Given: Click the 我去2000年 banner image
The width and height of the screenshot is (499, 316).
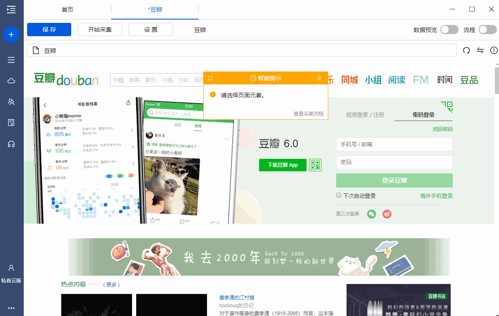Looking at the screenshot, I should (259, 257).
